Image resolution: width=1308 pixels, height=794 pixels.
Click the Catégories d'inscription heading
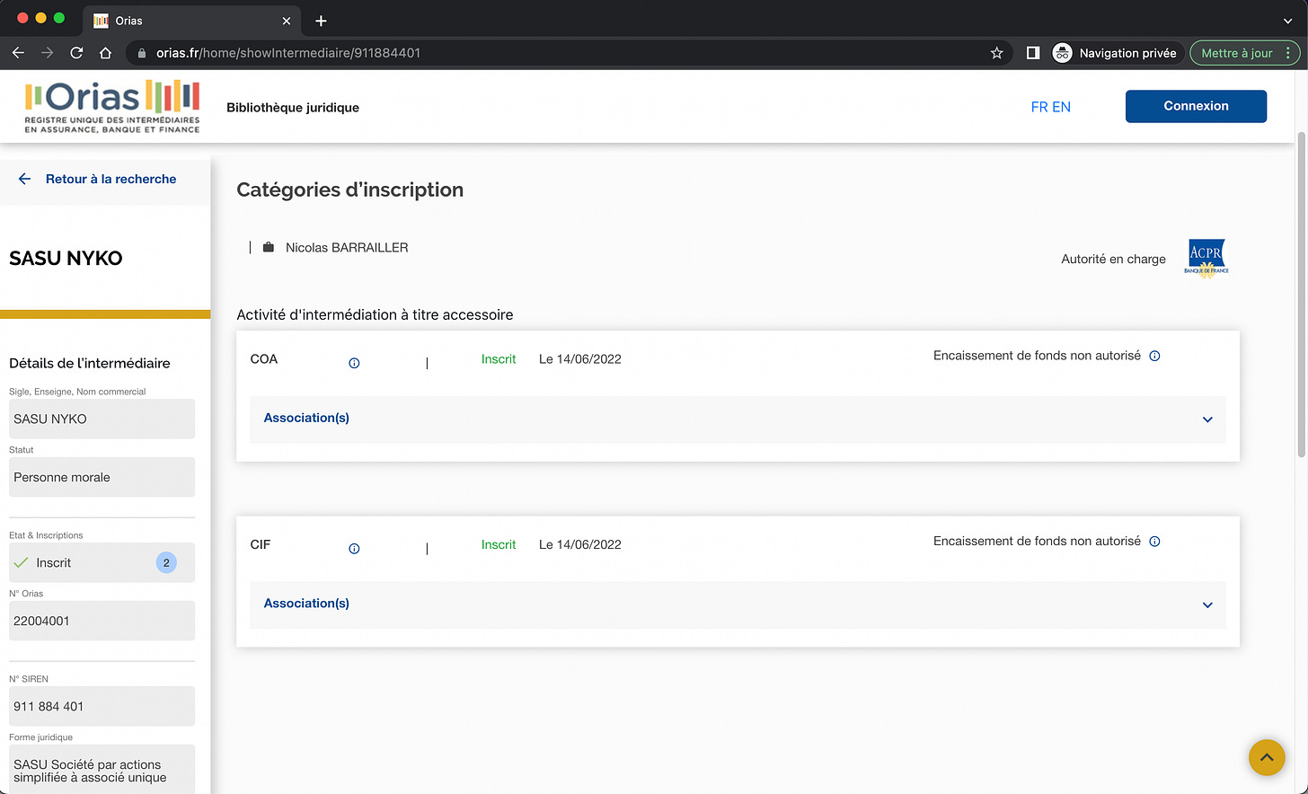click(350, 190)
